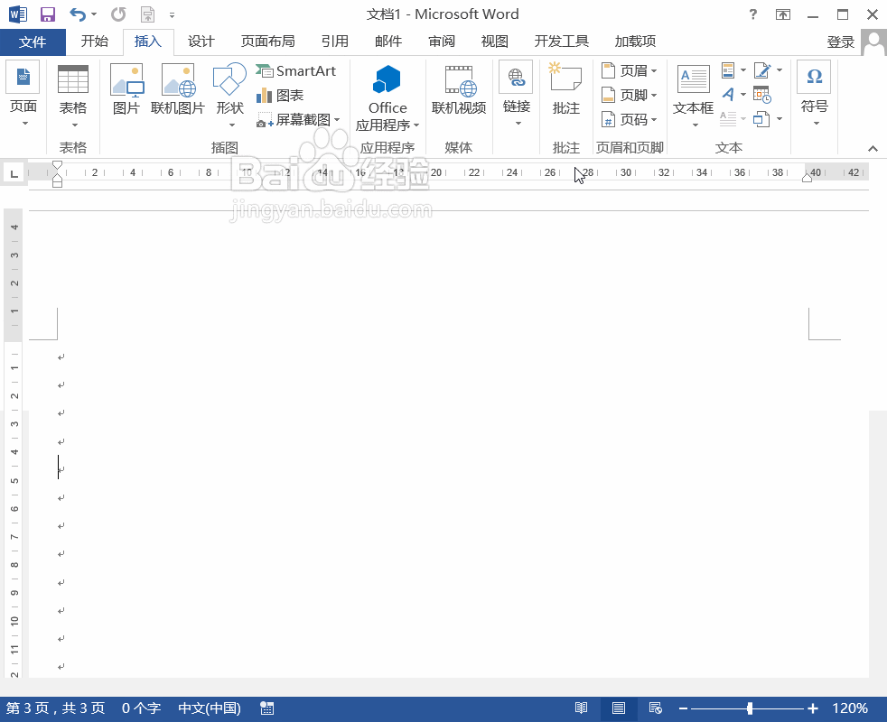
Task: Open Office Apps button
Action: pos(387,97)
